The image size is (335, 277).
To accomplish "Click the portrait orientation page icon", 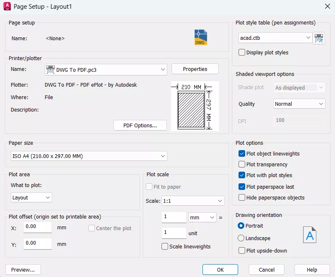I will coord(309,234).
